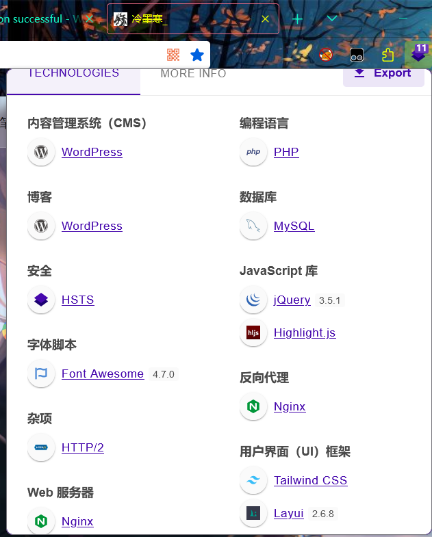432x537 pixels.
Task: Click the Font Awesome version 4.7.0
Action: pyautogui.click(x=164, y=374)
